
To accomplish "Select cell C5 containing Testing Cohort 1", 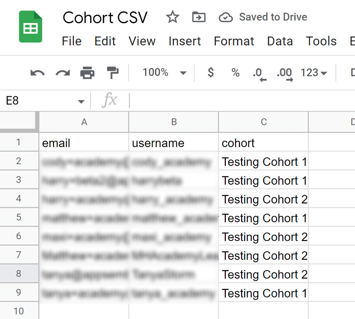I will coord(263,218).
